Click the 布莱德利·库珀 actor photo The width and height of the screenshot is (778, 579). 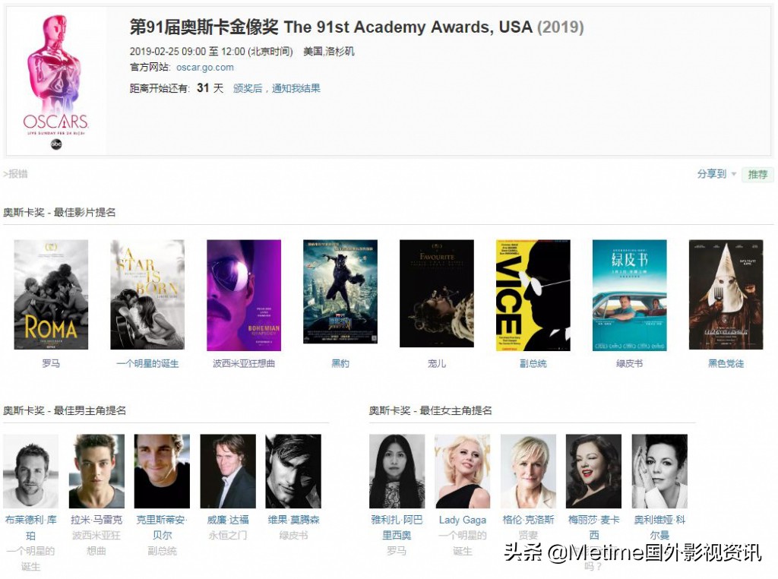30,471
